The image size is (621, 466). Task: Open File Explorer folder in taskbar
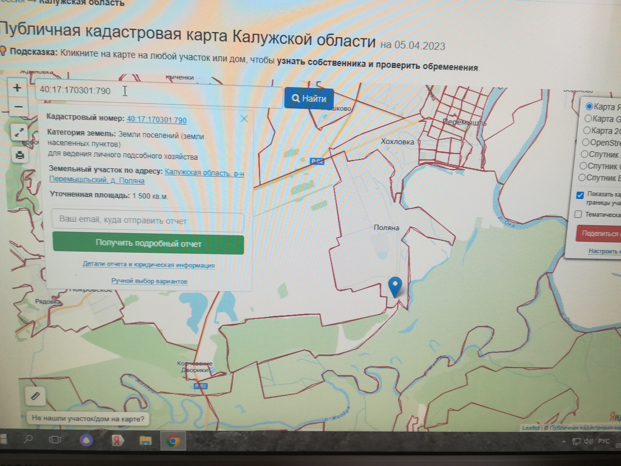145,441
